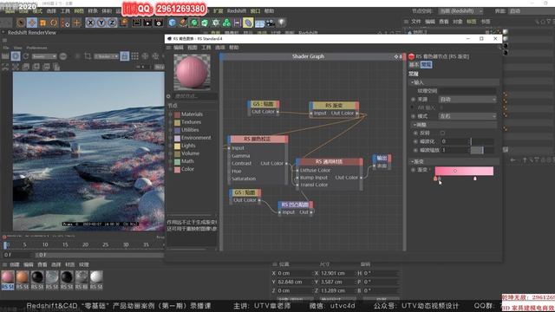Select the white right gradient knot

475,179
